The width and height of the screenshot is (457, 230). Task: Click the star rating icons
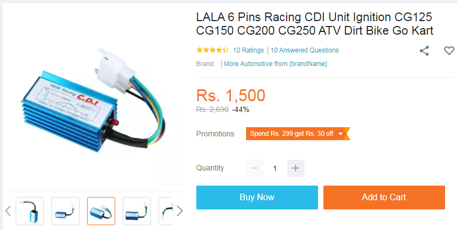point(212,50)
